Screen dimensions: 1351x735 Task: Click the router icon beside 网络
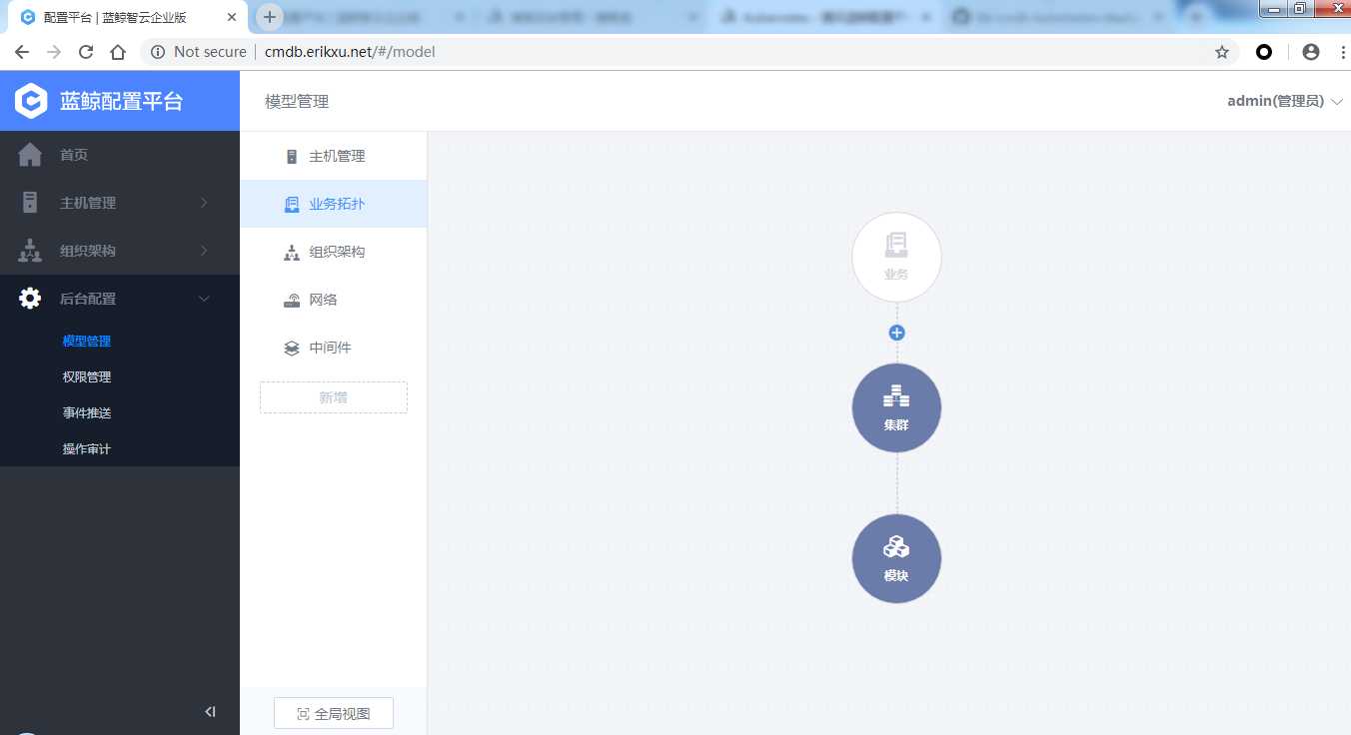point(292,301)
